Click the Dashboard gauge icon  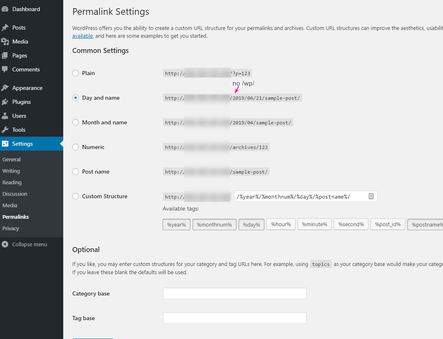click(x=5, y=9)
